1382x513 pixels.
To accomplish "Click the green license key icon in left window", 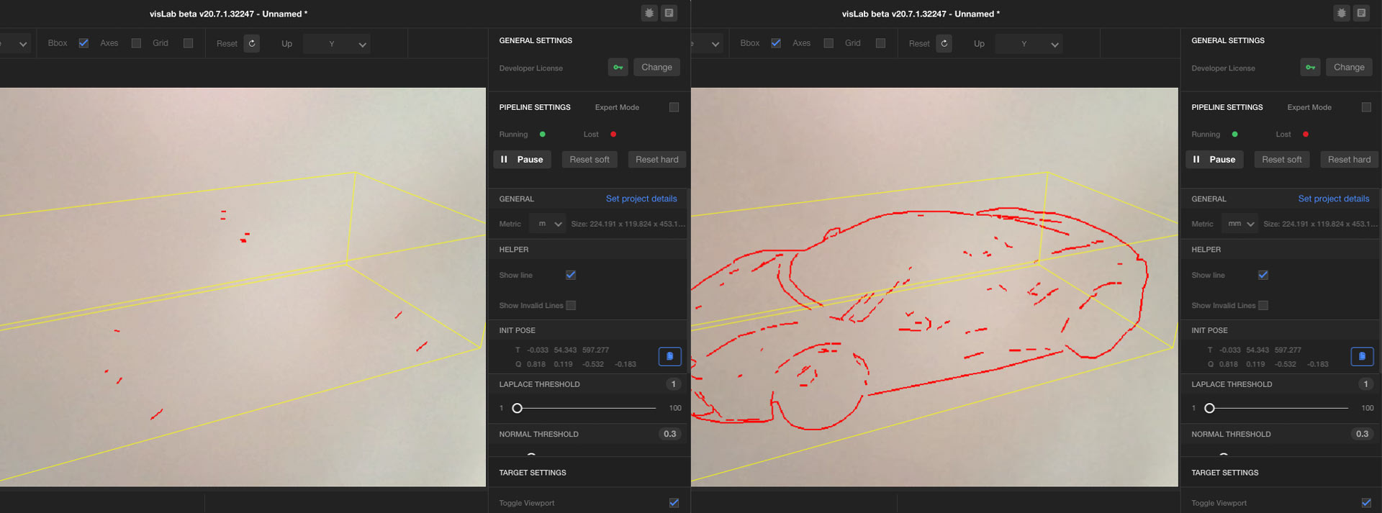I will click(618, 68).
